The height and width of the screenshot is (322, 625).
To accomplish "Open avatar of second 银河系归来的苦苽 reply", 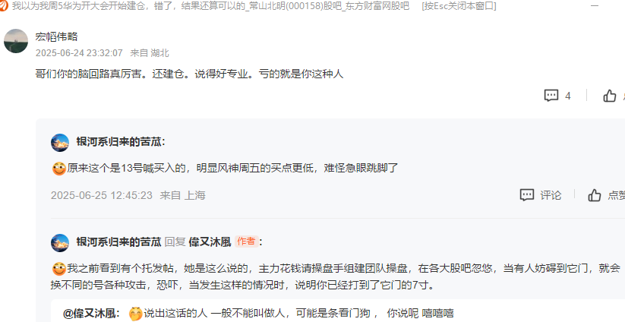I will [60, 243].
